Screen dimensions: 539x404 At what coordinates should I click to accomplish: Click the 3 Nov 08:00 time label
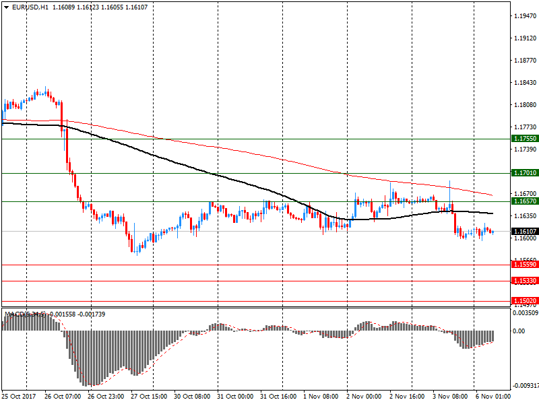[x=450, y=397]
